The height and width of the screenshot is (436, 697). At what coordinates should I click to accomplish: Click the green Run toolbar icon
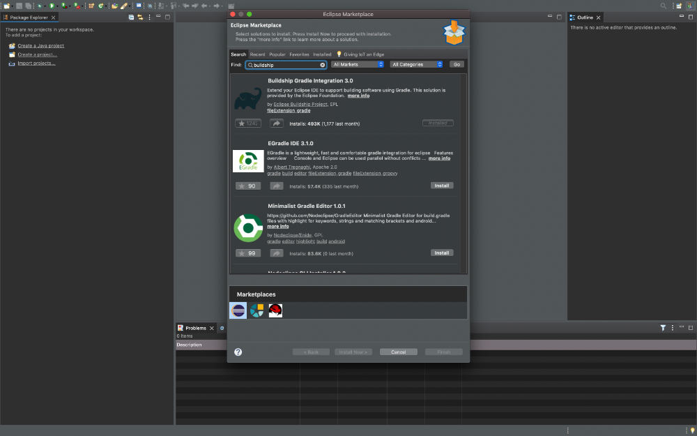pos(52,6)
